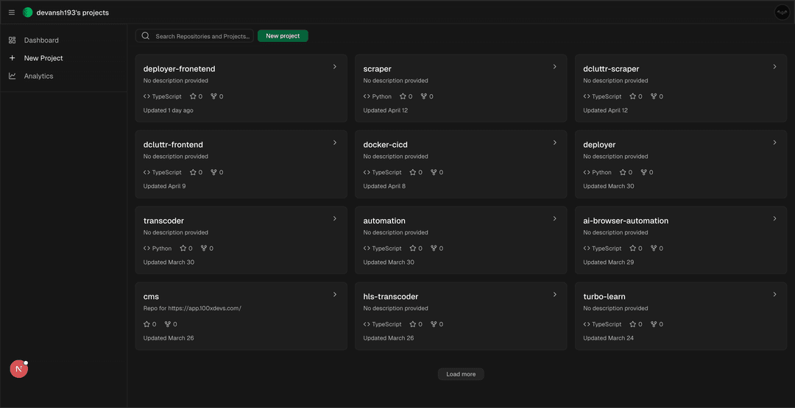Viewport: 795px width, 408px height.
Task: Click the Analytics chart icon
Action: 13,76
